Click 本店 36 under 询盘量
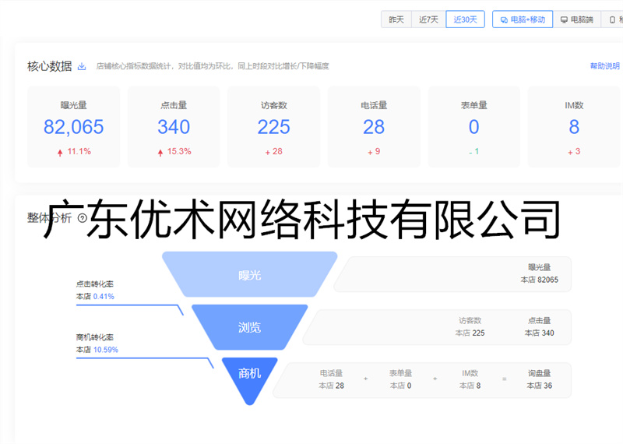This screenshot has height=444, width=623. [x=539, y=386]
